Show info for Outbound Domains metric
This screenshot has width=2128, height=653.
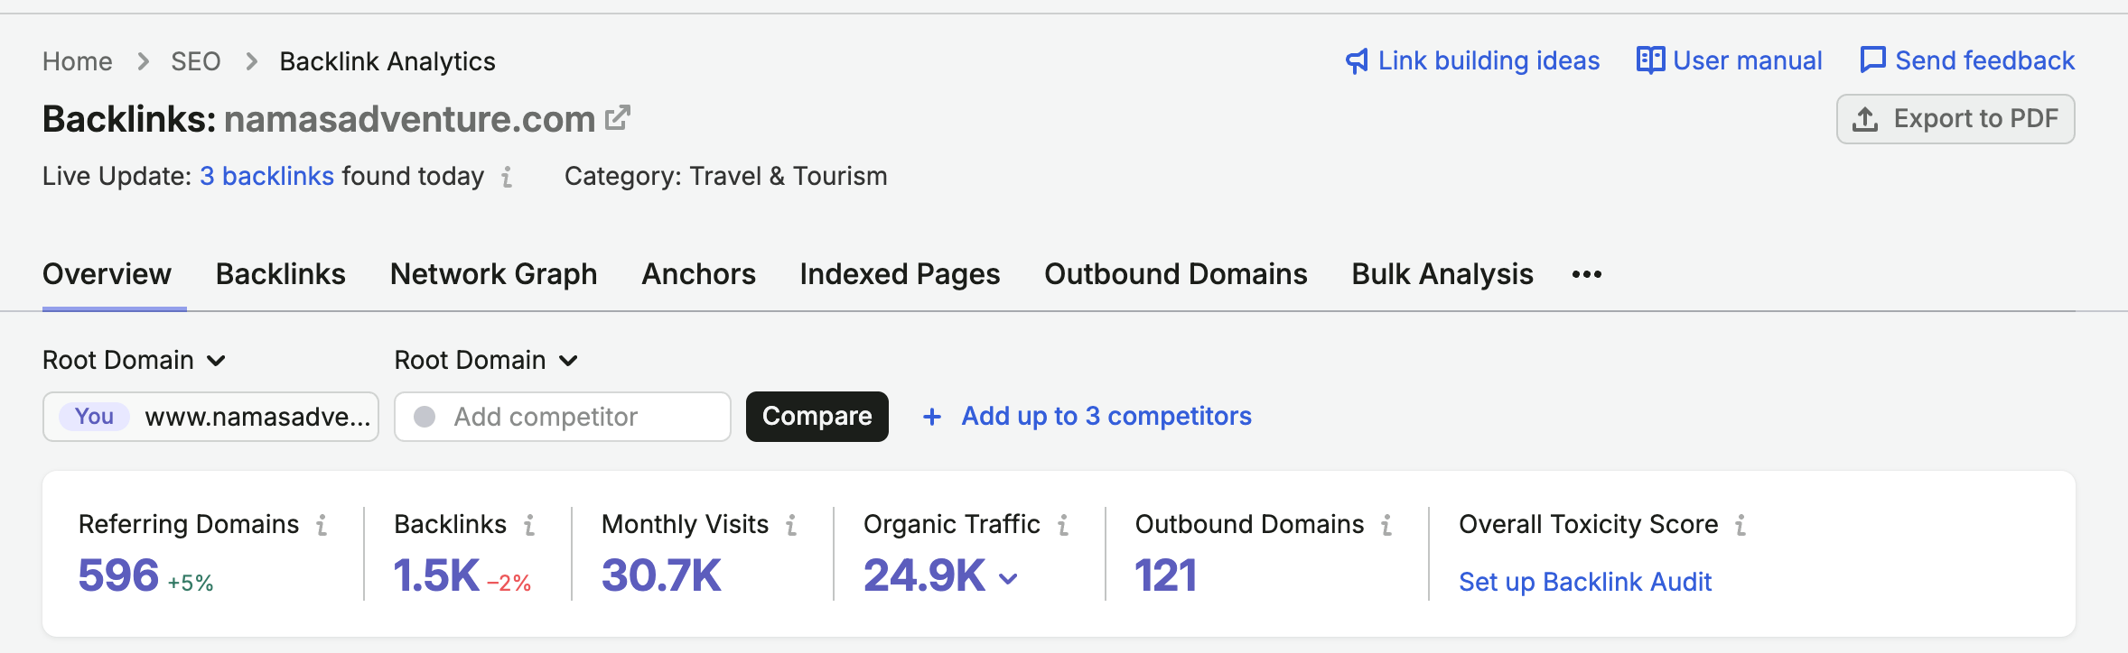(1386, 525)
